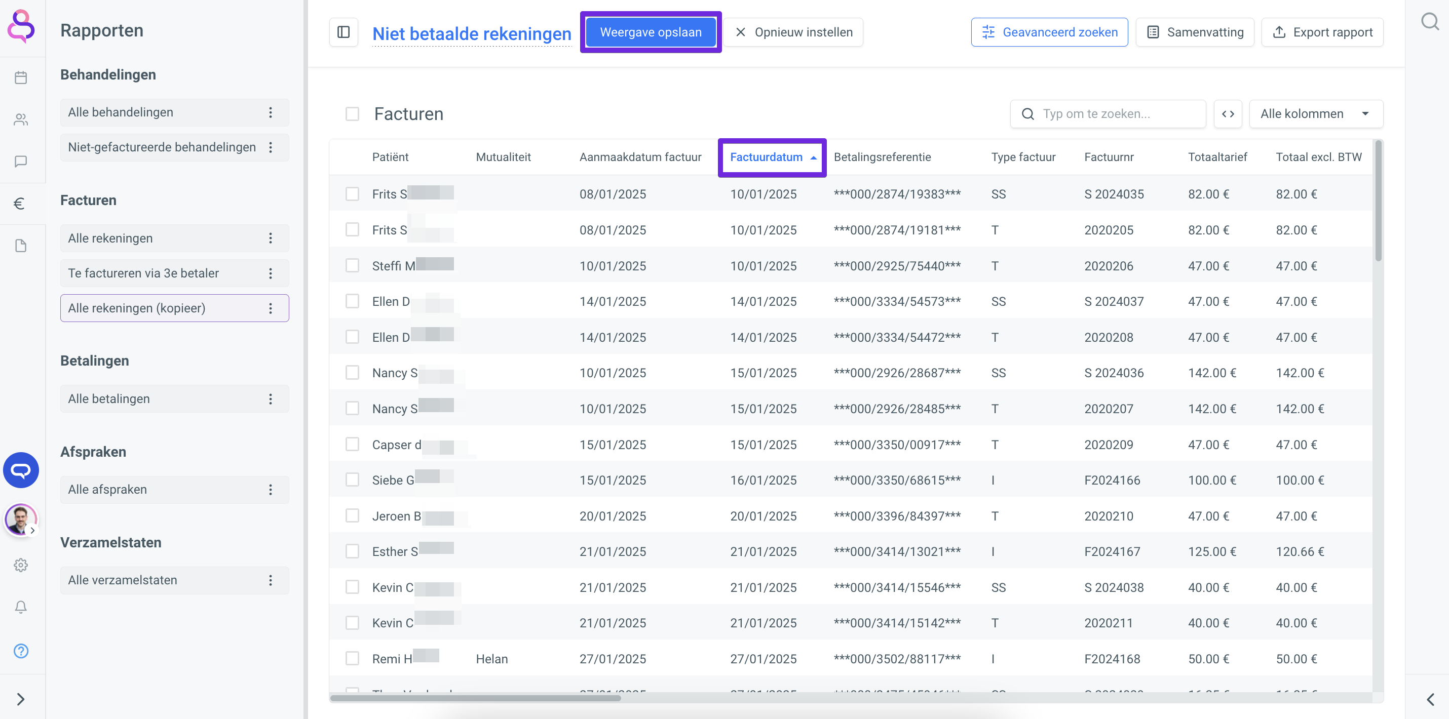The image size is (1449, 719).
Task: Tick checkbox for Ellen D invoice S 2024037
Action: [x=352, y=301]
